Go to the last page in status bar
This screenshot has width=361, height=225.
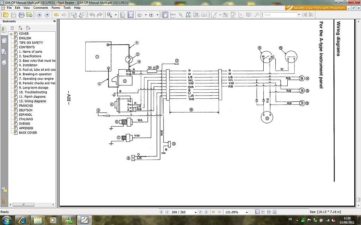point(206,212)
